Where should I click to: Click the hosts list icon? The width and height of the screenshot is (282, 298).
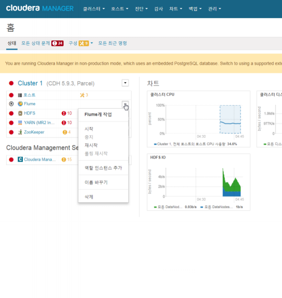tap(20, 95)
